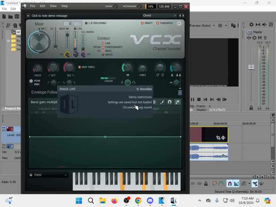Open the Chord preset selector
Viewport: 276px width, 207px height.
tap(159, 15)
